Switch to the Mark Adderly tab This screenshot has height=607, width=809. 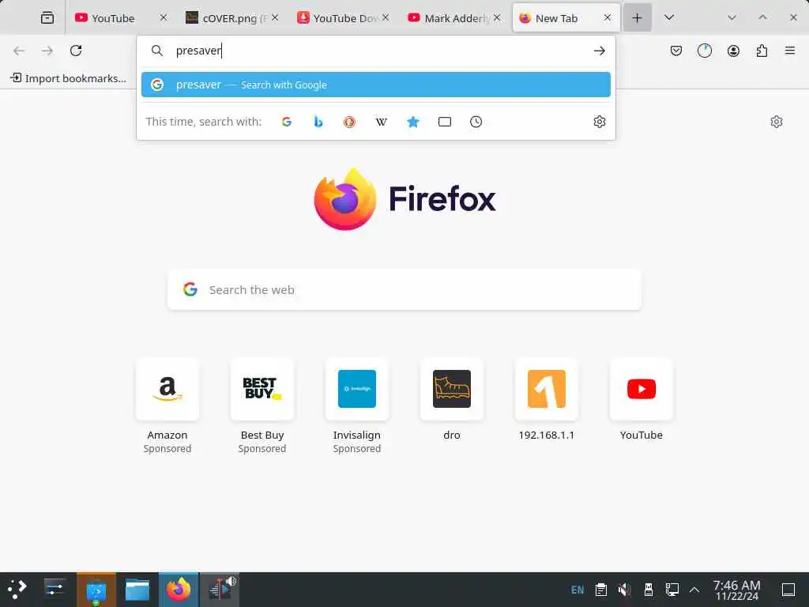(x=454, y=18)
